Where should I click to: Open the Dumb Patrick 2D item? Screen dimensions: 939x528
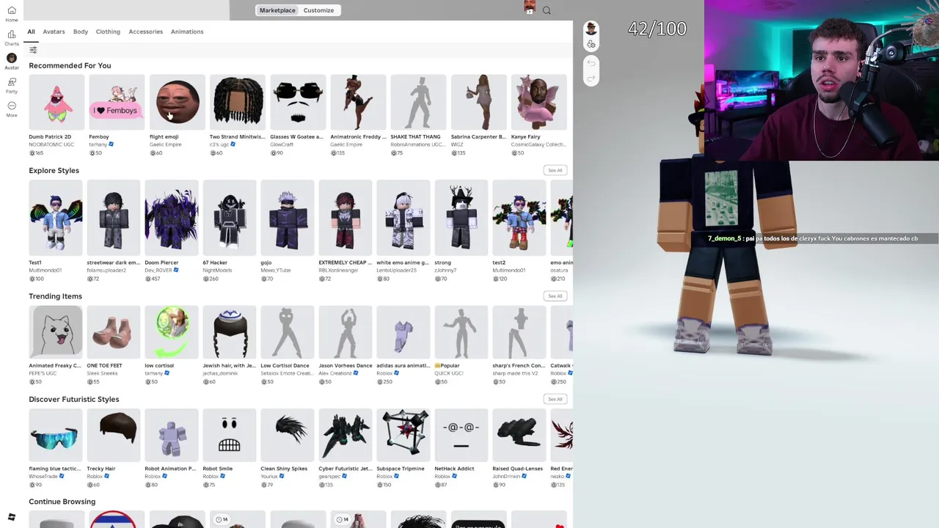56,102
